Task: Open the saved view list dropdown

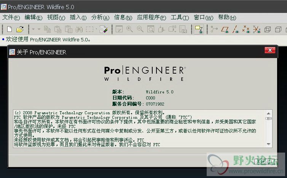Action: (172, 29)
